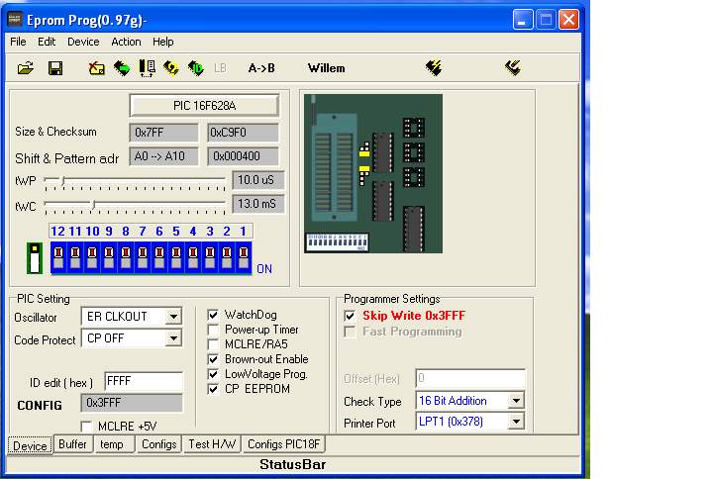
Task: Click the Willem toolbar button
Action: (327, 68)
